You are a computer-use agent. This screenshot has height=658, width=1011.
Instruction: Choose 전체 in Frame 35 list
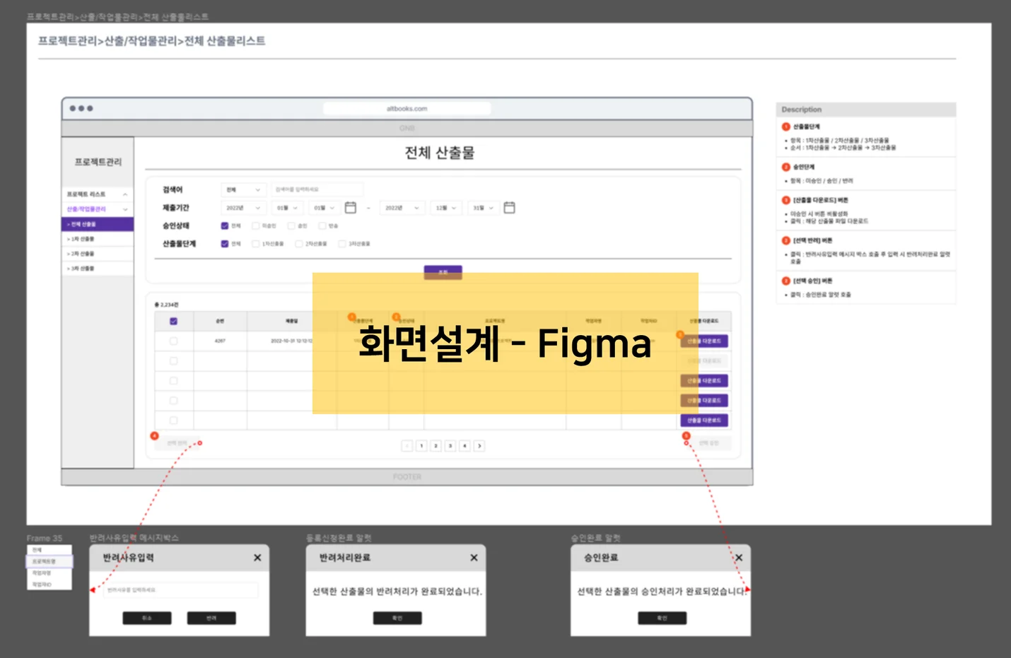click(x=49, y=550)
